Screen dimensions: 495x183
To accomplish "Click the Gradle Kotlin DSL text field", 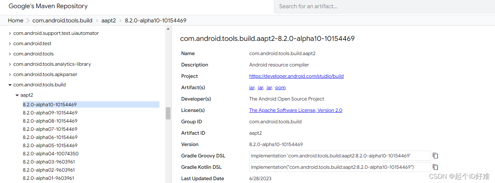I will pos(340,167).
